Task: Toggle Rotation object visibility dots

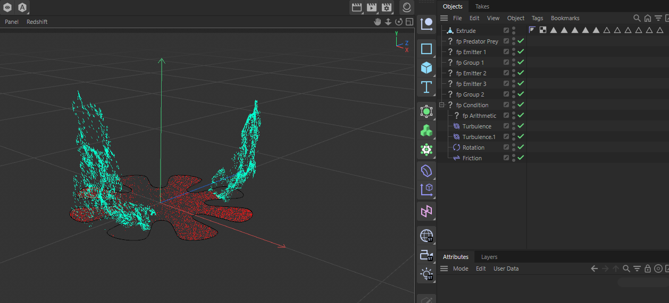Action: 514,148
